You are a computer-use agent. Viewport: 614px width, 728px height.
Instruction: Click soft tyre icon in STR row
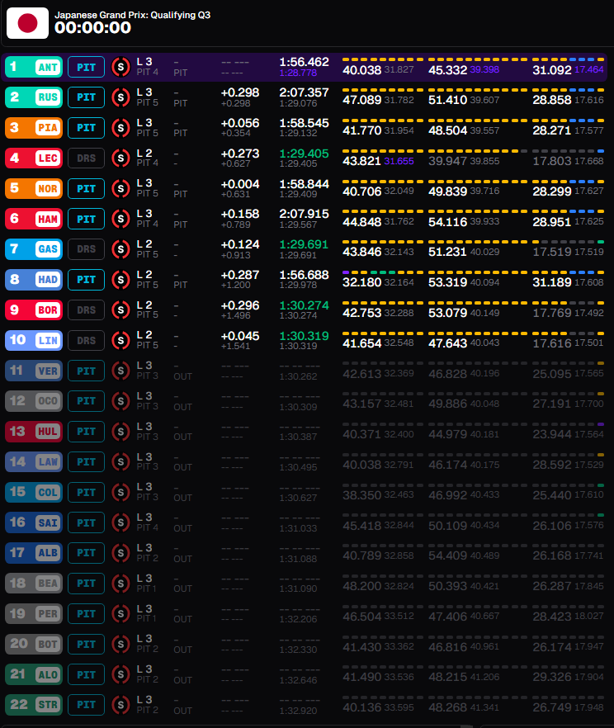click(120, 705)
